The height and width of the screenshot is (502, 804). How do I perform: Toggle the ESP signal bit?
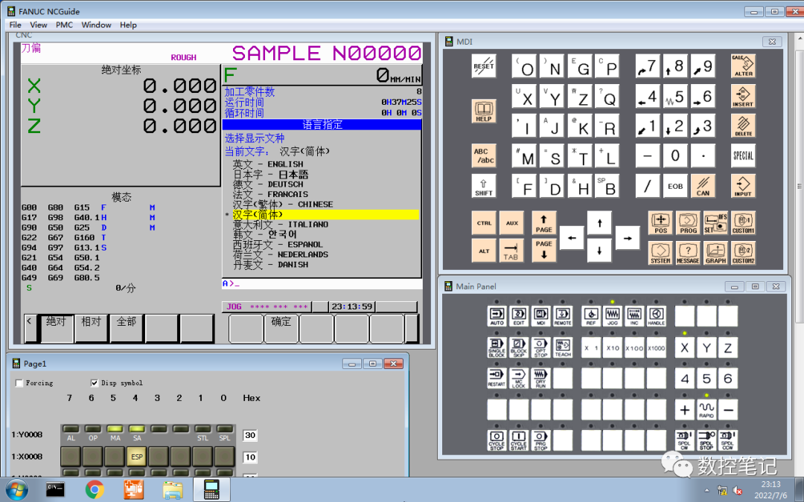point(136,457)
